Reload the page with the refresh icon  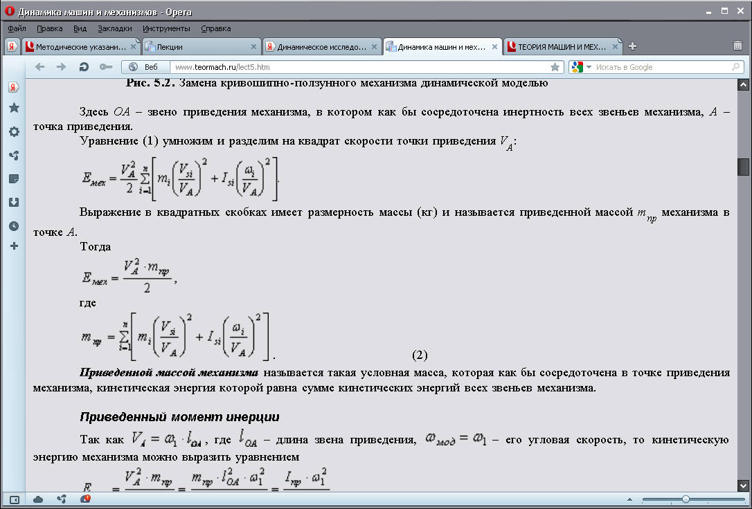click(84, 67)
